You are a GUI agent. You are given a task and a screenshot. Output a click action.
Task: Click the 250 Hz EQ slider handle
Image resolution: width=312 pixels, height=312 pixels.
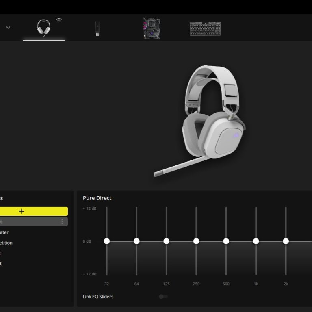(196, 241)
